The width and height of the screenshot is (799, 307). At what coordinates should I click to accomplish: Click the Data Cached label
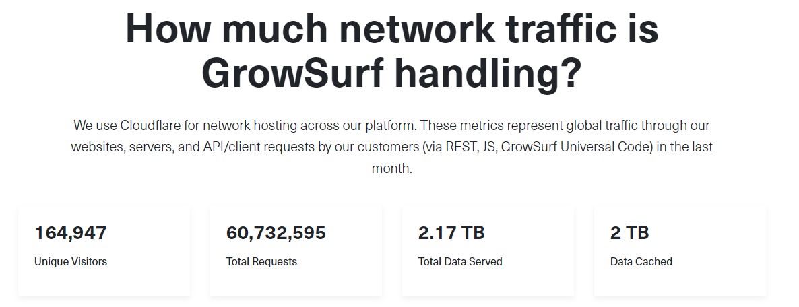pos(641,261)
